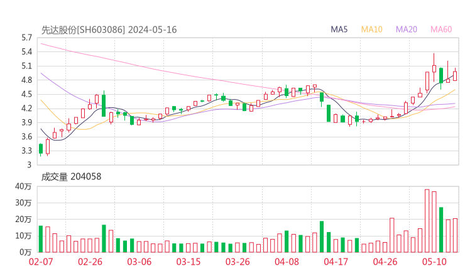Click the 5.4 price axis label
The image size is (465, 276).
26,52
